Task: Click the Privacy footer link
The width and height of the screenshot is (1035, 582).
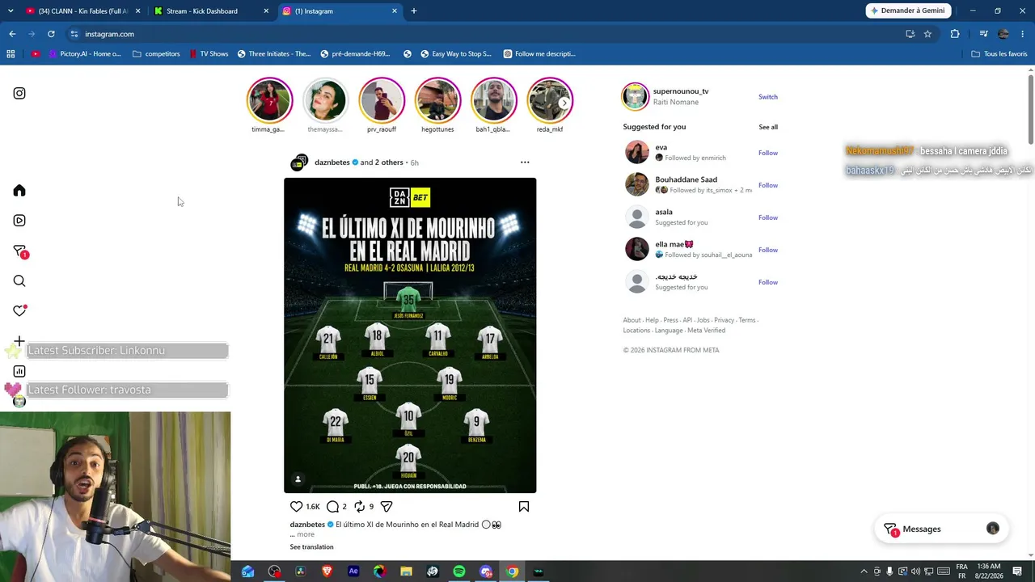Action: pos(724,320)
